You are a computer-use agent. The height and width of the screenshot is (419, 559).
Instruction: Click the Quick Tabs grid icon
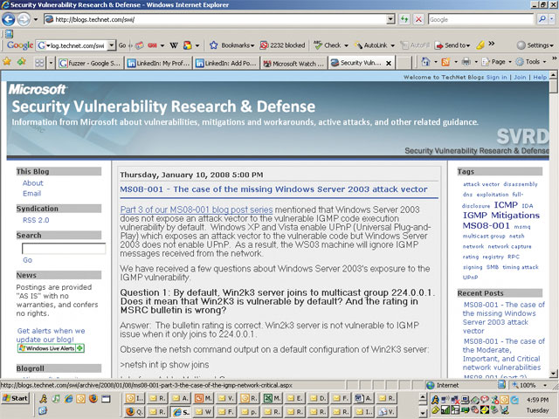tap(39, 63)
